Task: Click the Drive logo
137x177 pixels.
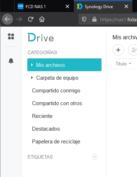Action: 41,38
